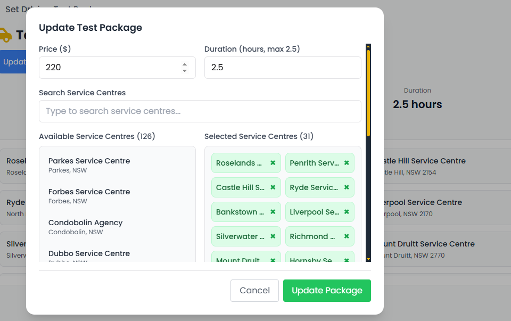Increase price with stepper up arrow
The height and width of the screenshot is (321, 511).
pos(185,64)
